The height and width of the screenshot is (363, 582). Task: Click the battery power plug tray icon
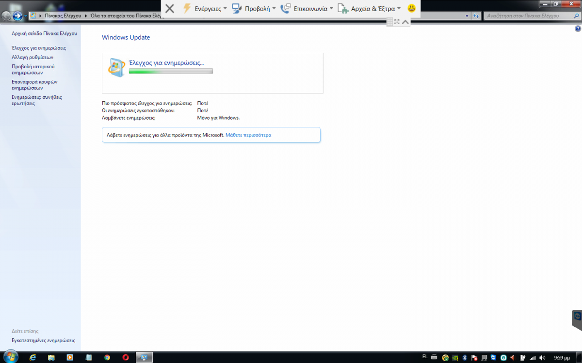pos(523,358)
